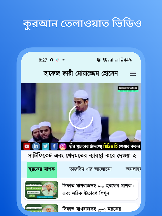Tap the loading spinner on video player
The height and width of the screenshot is (216, 162).
click(81, 117)
